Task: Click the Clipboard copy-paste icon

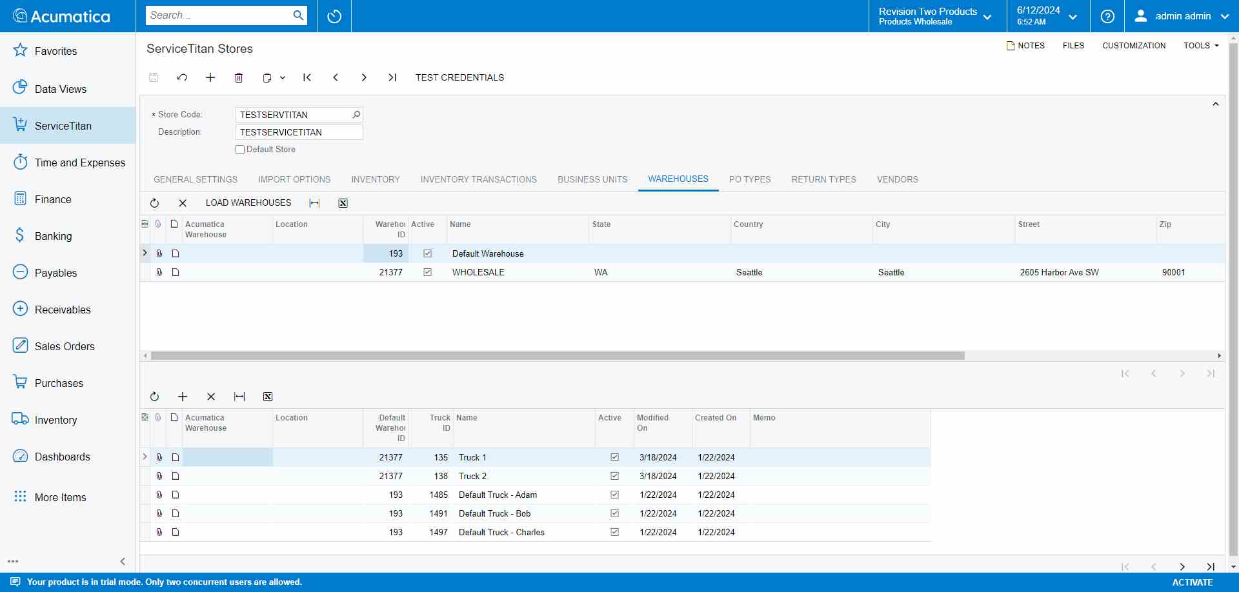Action: point(267,77)
